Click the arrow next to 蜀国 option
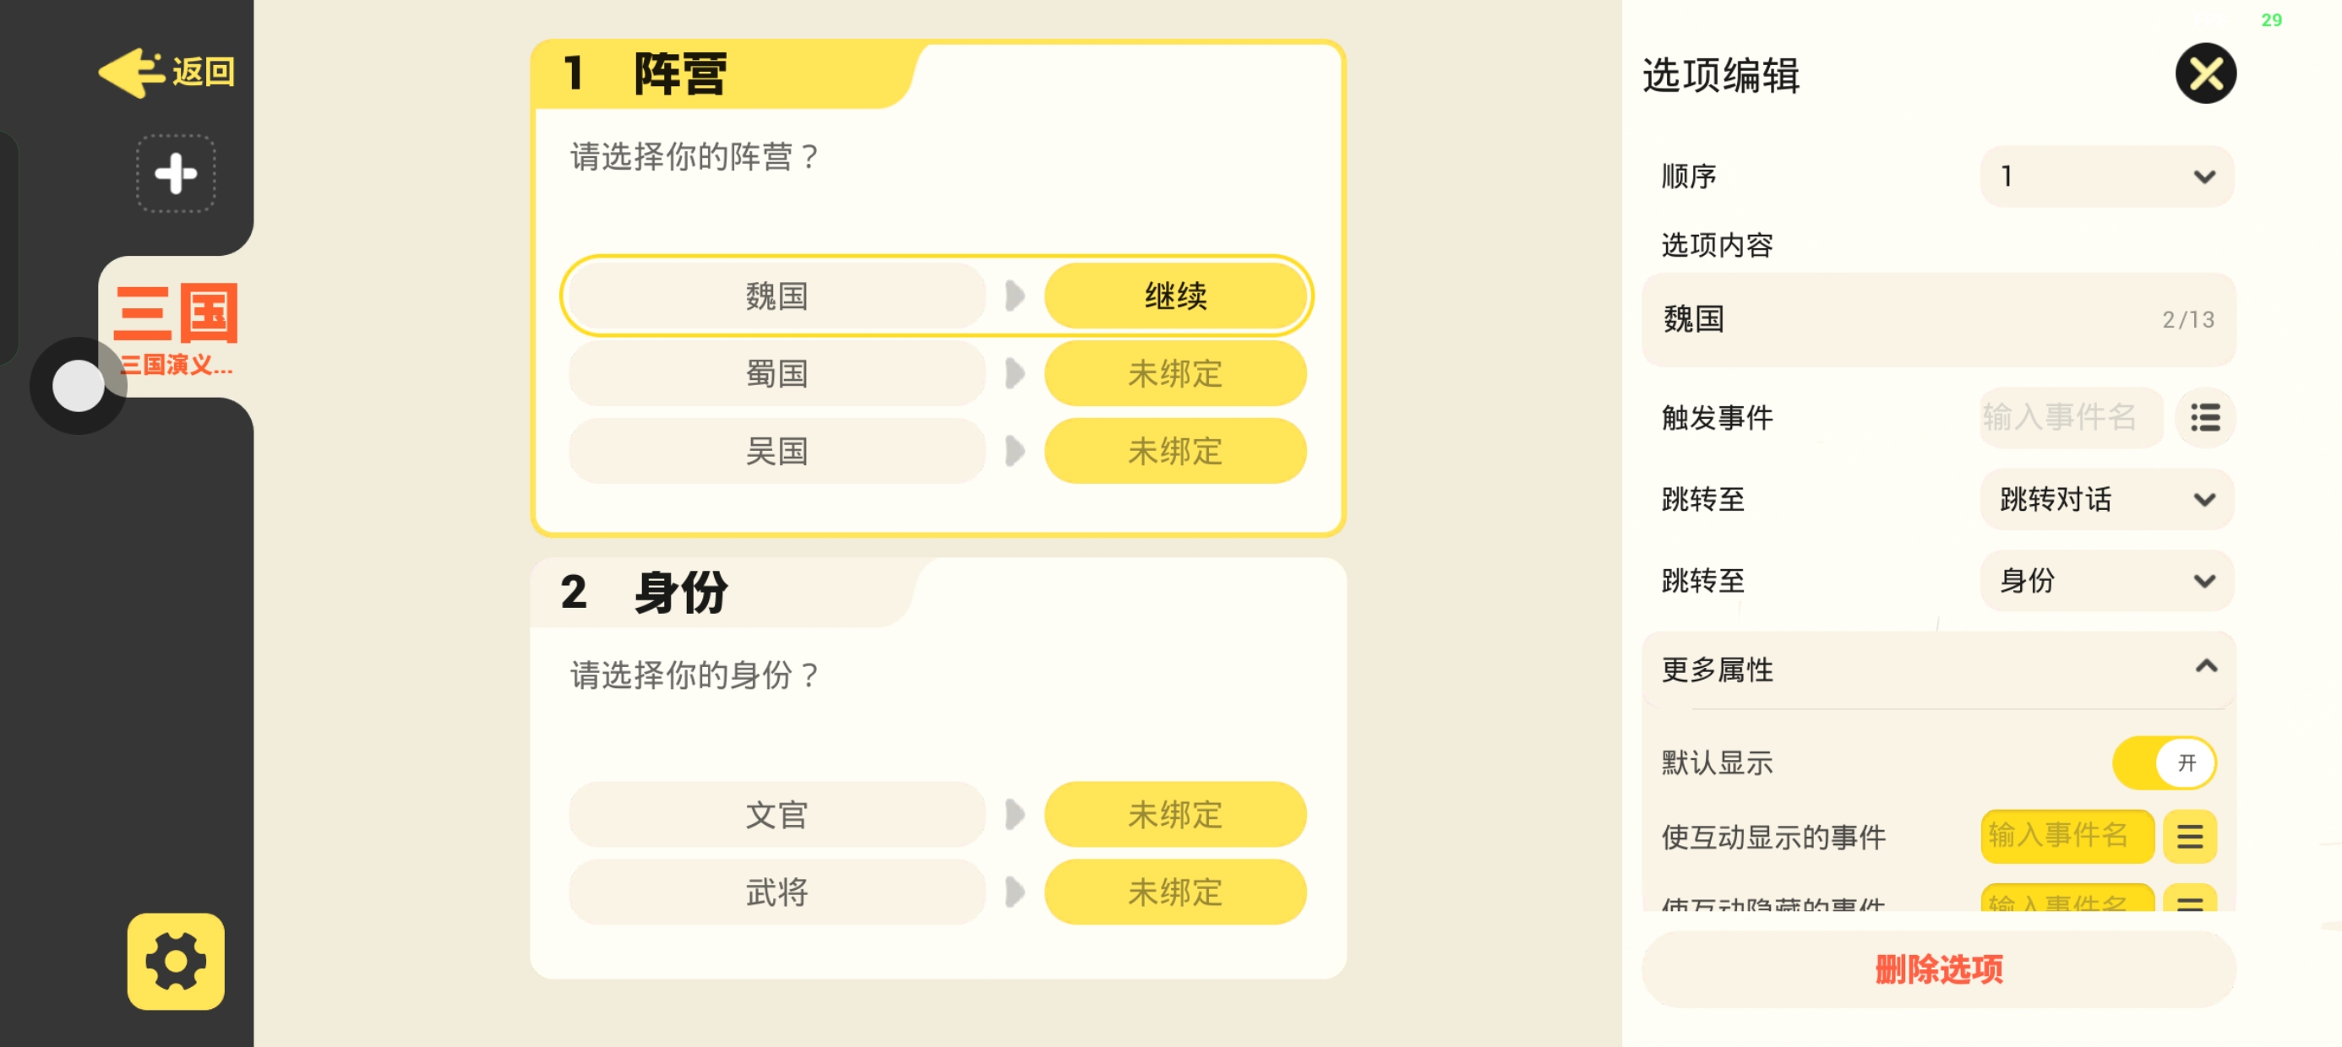This screenshot has height=1047, width=2342. [x=1015, y=373]
